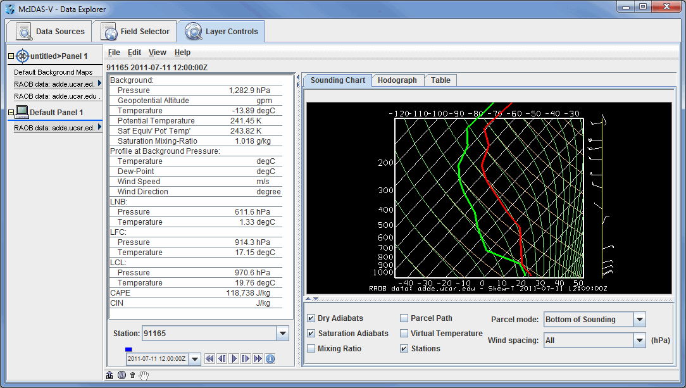Open the Field Selector tab
The image size is (686, 388).
click(135, 32)
